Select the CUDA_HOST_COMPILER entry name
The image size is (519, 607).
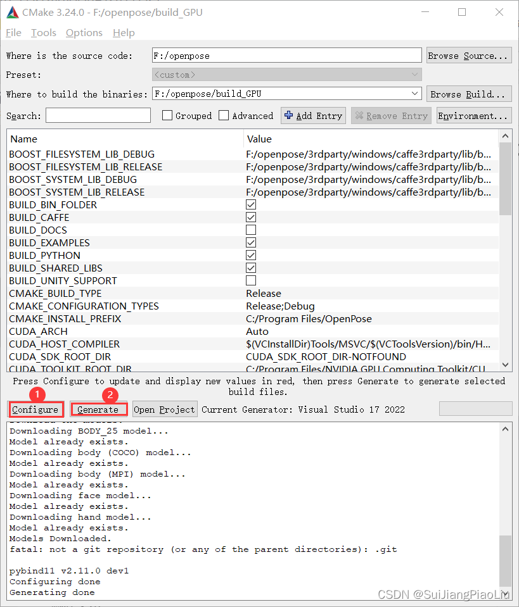(65, 344)
